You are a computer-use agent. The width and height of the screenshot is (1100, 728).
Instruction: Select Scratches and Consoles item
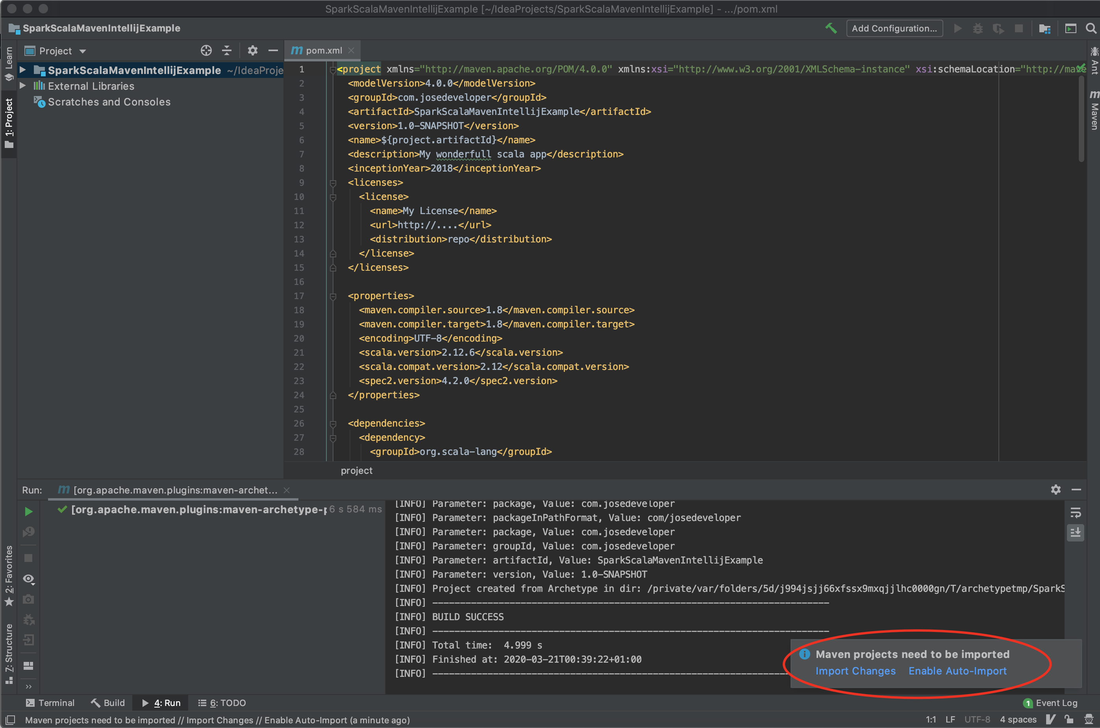[109, 102]
